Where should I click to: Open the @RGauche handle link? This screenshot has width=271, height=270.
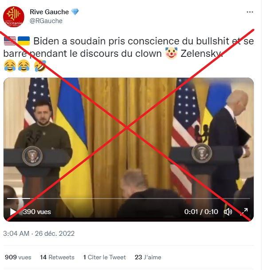coord(46,21)
